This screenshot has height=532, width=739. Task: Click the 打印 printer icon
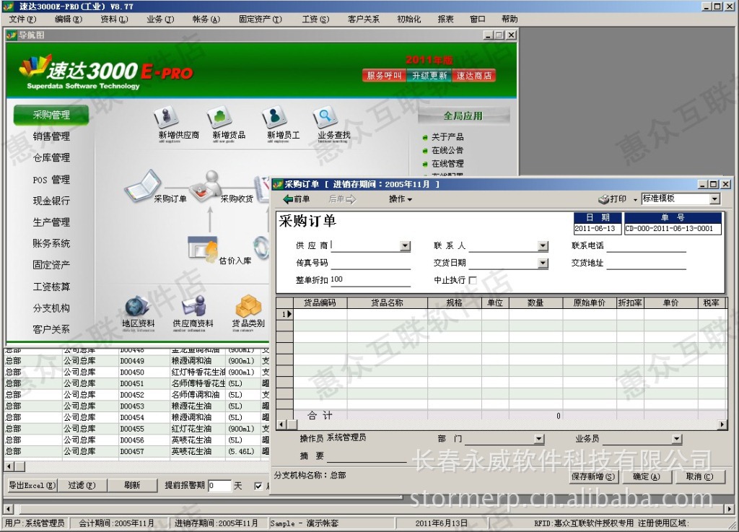604,199
